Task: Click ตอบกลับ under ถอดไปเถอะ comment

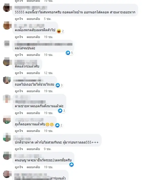Action: [33, 91]
